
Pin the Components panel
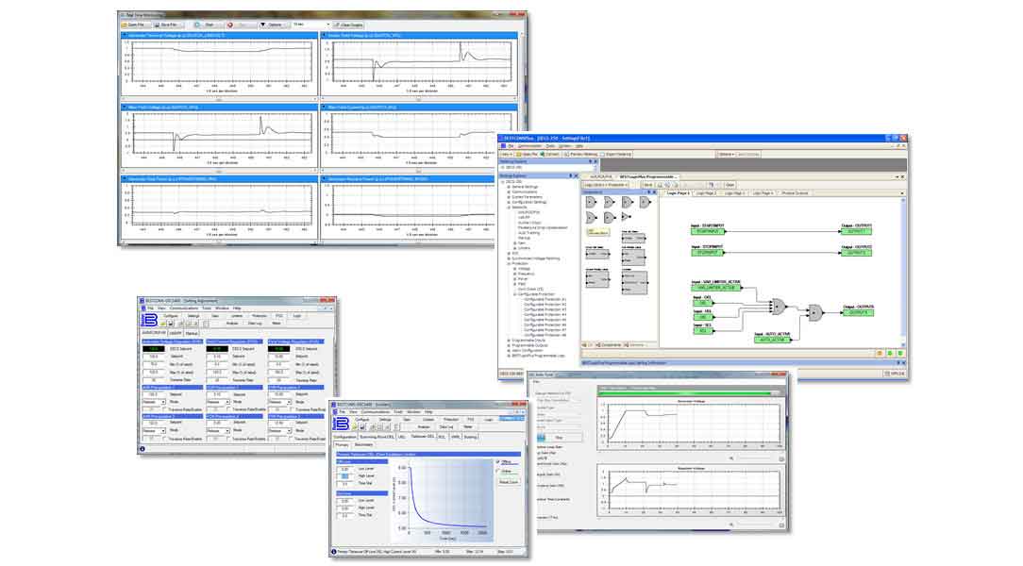click(x=647, y=193)
